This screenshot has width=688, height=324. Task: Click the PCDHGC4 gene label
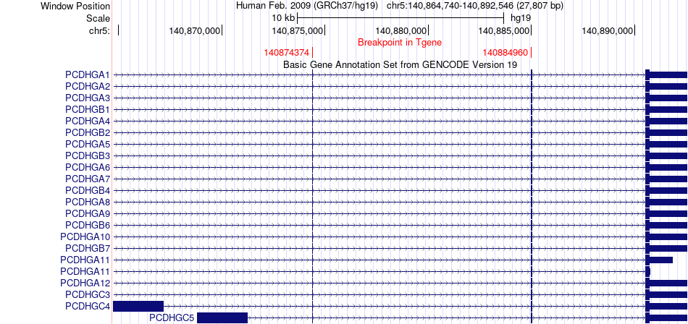coord(87,306)
